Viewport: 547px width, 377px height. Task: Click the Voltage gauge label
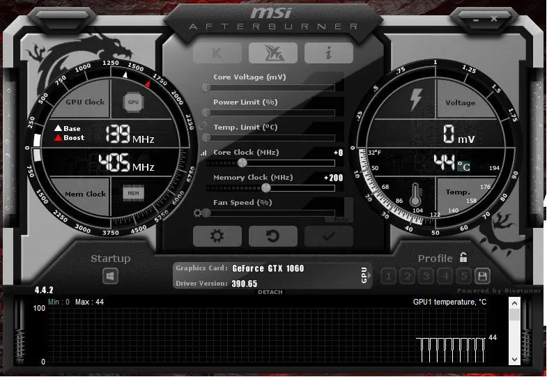[460, 103]
